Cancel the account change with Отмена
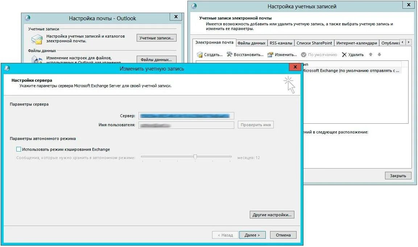Screen dimensions: 418x247 [x=283, y=235]
